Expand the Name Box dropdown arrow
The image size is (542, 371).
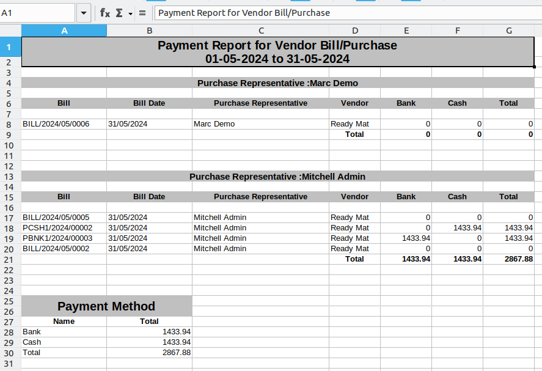(84, 13)
